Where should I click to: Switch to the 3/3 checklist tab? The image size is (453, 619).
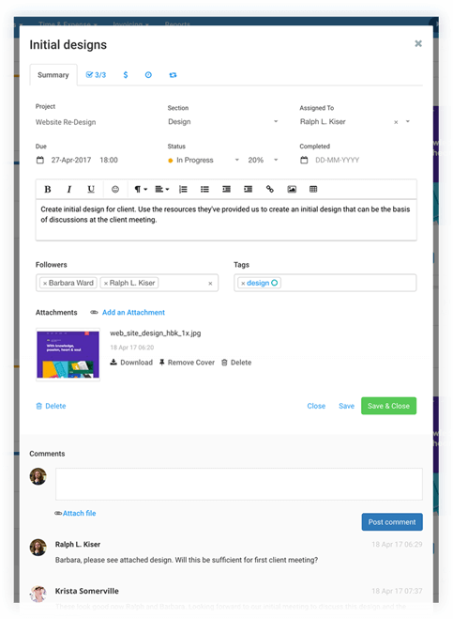[x=97, y=75]
